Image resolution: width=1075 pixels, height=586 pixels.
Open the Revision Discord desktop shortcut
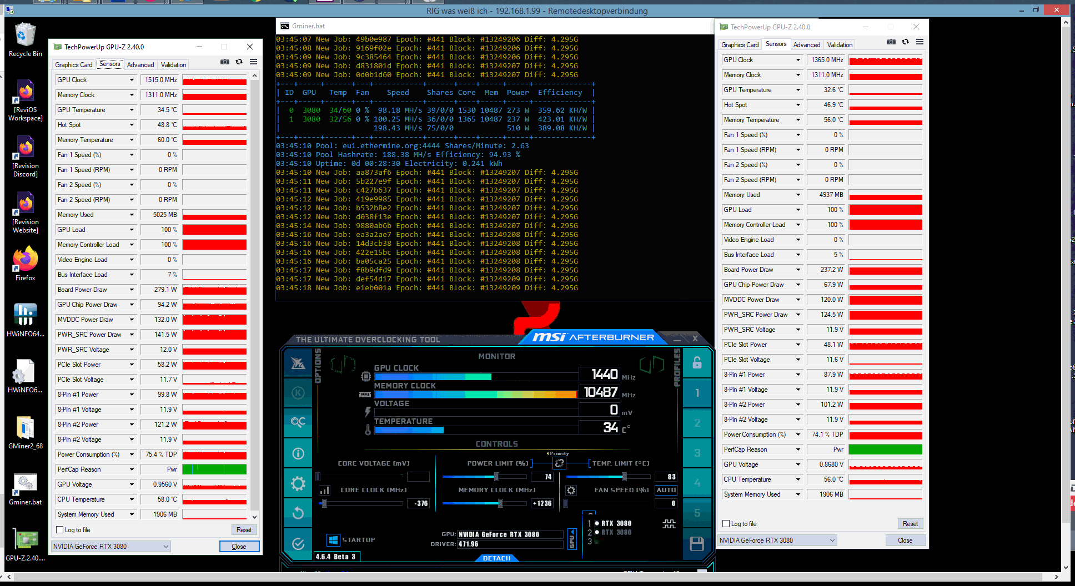pos(25,157)
